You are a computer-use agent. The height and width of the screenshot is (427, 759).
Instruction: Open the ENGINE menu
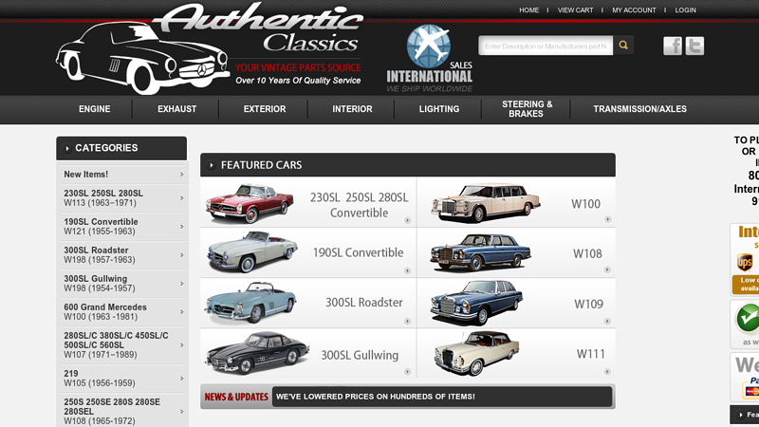(94, 109)
